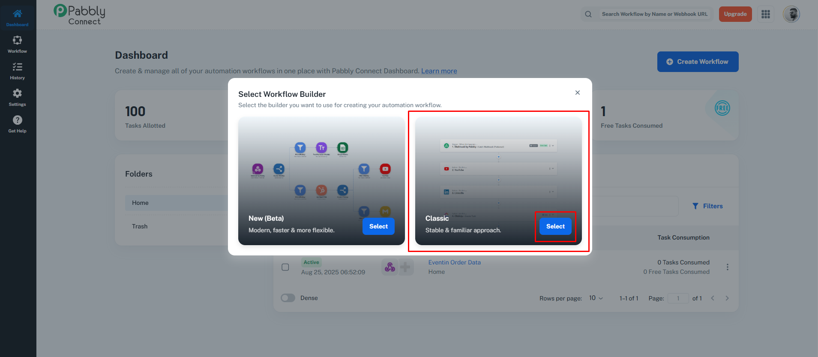Tick the Eventin Order Data row checkbox

[x=285, y=267]
